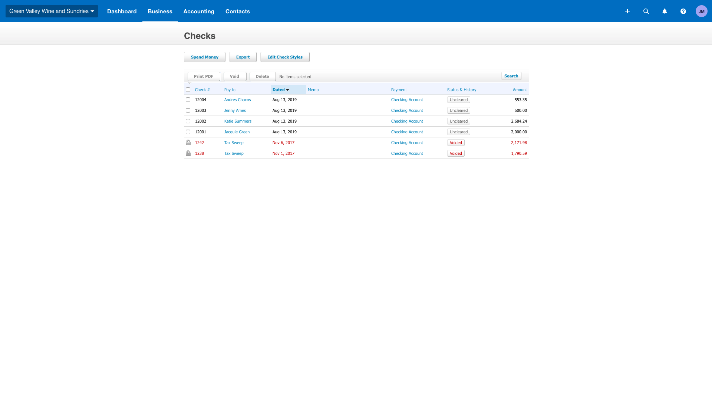Open Checking Account link for check 1242
The height and width of the screenshot is (400, 712).
407,143
